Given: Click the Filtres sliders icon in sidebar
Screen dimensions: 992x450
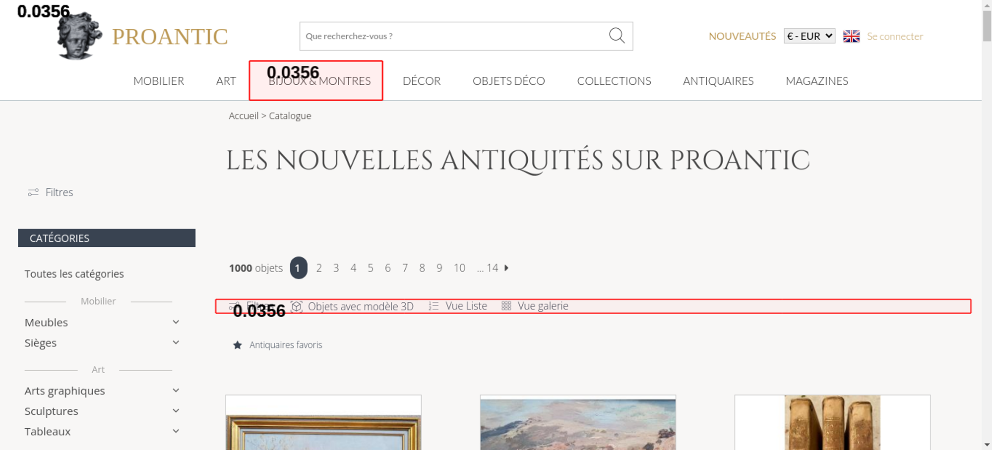Looking at the screenshot, I should pyautogui.click(x=33, y=192).
